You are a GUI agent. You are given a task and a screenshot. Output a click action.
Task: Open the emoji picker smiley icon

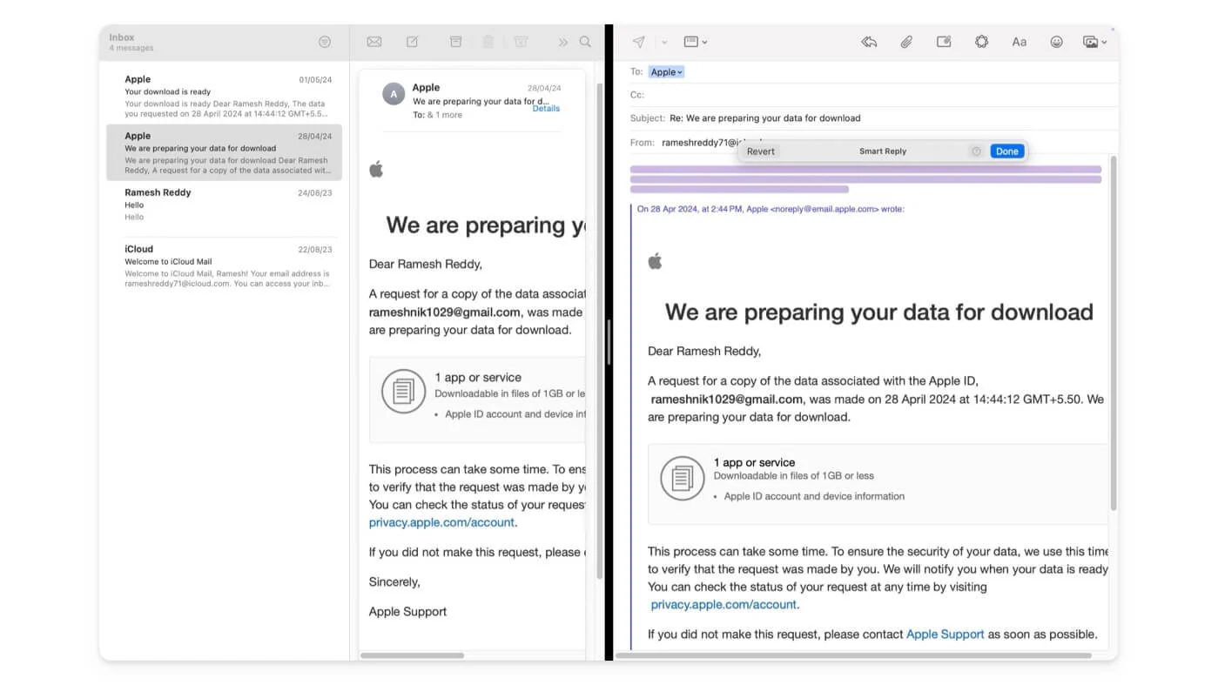[x=1057, y=42]
